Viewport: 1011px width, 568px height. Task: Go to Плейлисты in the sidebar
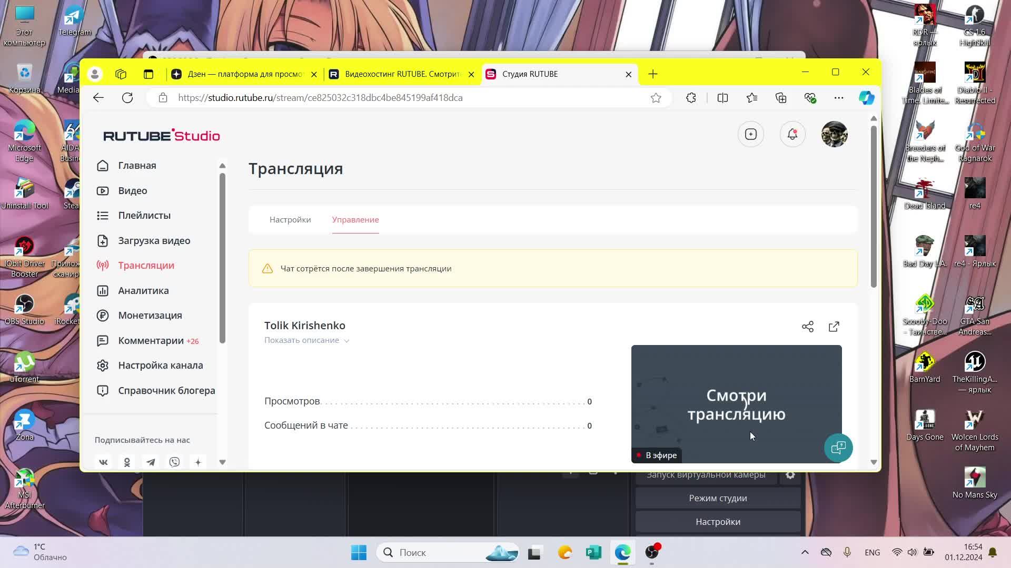[134, 216]
